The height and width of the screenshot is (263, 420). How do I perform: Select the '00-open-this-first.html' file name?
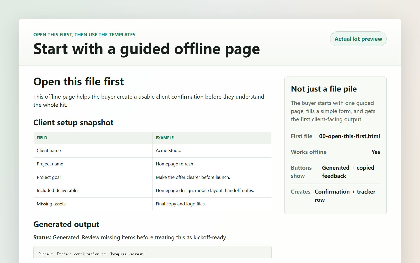(349, 136)
